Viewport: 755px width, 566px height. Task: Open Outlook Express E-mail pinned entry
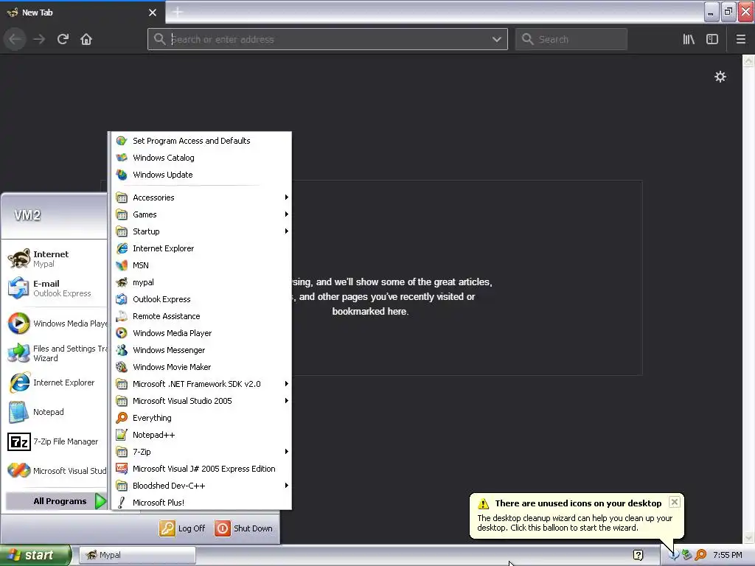54,288
